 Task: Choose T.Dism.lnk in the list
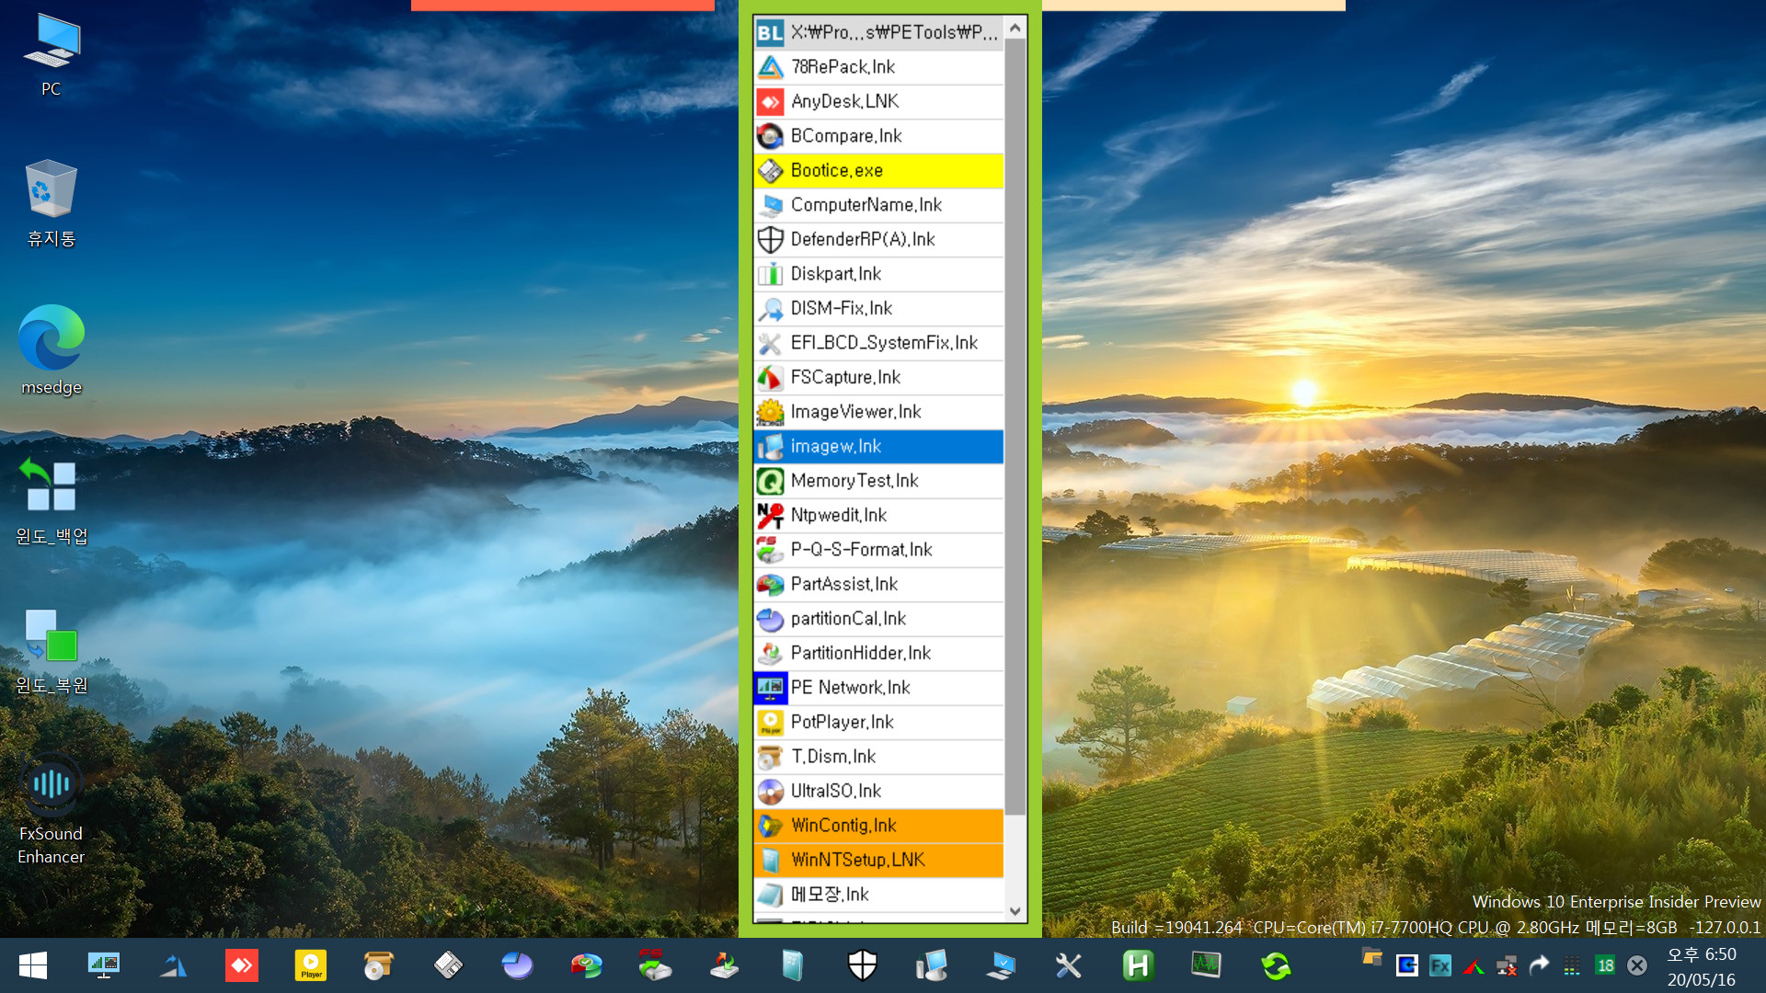(878, 757)
